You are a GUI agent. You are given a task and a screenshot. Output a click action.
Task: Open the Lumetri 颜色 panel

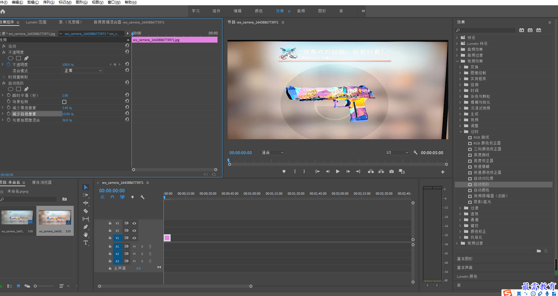pos(467,276)
